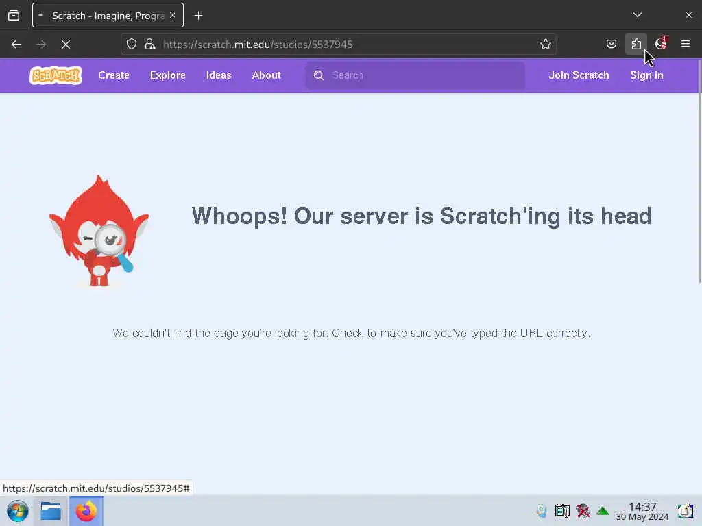This screenshot has height=526, width=702.
Task: Click the forward navigation arrow
Action: pos(41,45)
